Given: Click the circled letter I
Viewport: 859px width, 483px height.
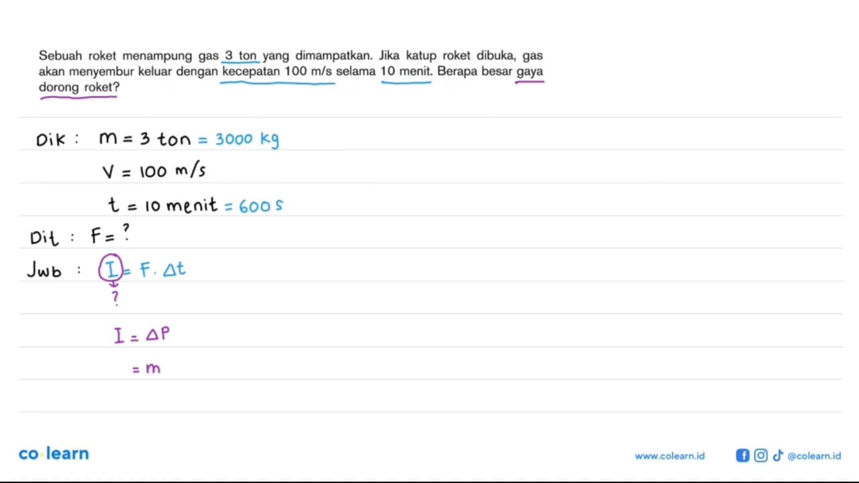Looking at the screenshot, I should point(111,270).
